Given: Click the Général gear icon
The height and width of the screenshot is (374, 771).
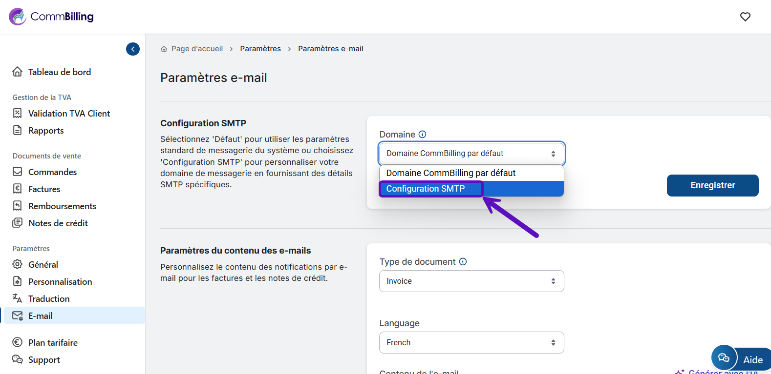Looking at the screenshot, I should click(x=18, y=264).
